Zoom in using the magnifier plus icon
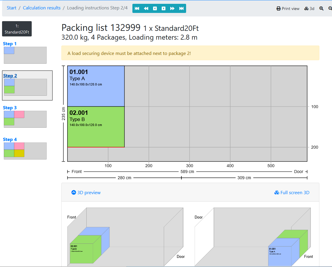 pyautogui.click(x=321, y=9)
